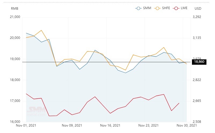Click the SMM legend circle marker
Screen dimensions: 215x133
[x=138, y=8]
